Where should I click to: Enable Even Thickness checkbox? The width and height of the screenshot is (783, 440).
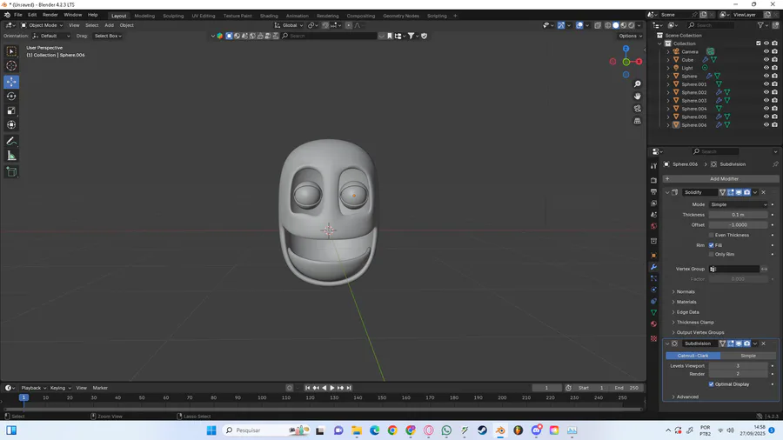tap(712, 235)
